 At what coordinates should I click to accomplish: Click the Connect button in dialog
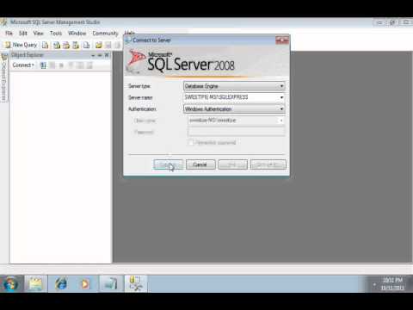point(168,164)
